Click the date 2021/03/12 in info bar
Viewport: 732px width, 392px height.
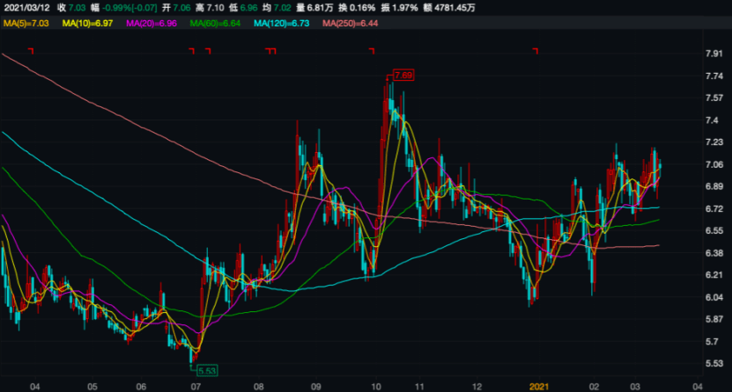(26, 7)
